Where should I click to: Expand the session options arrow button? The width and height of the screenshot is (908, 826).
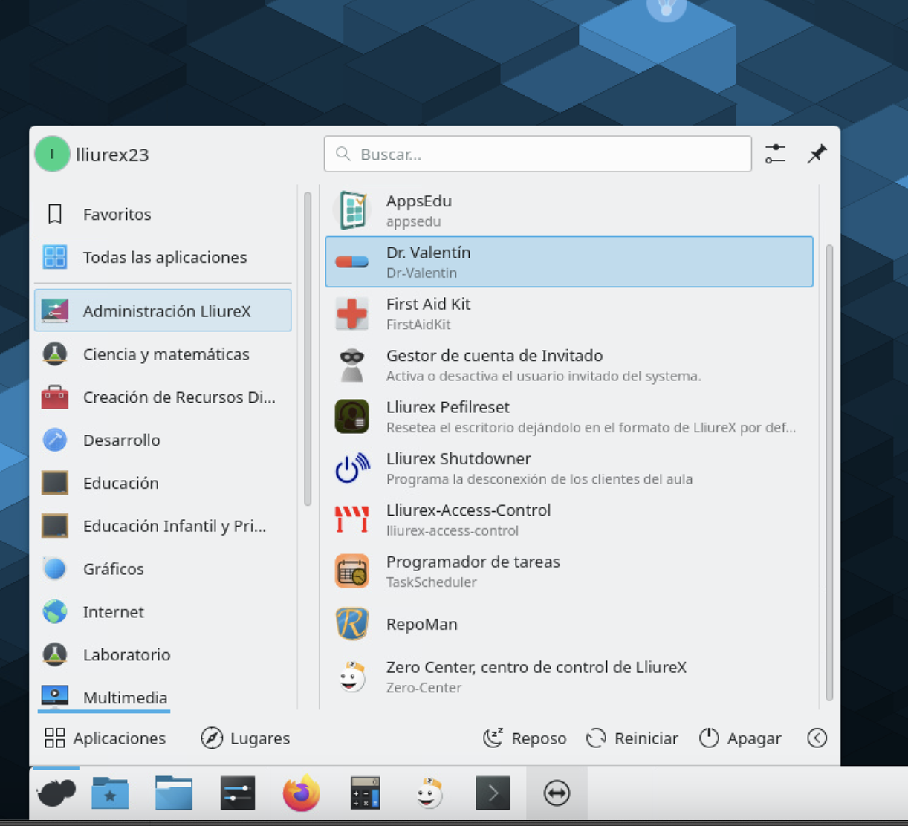[817, 738]
